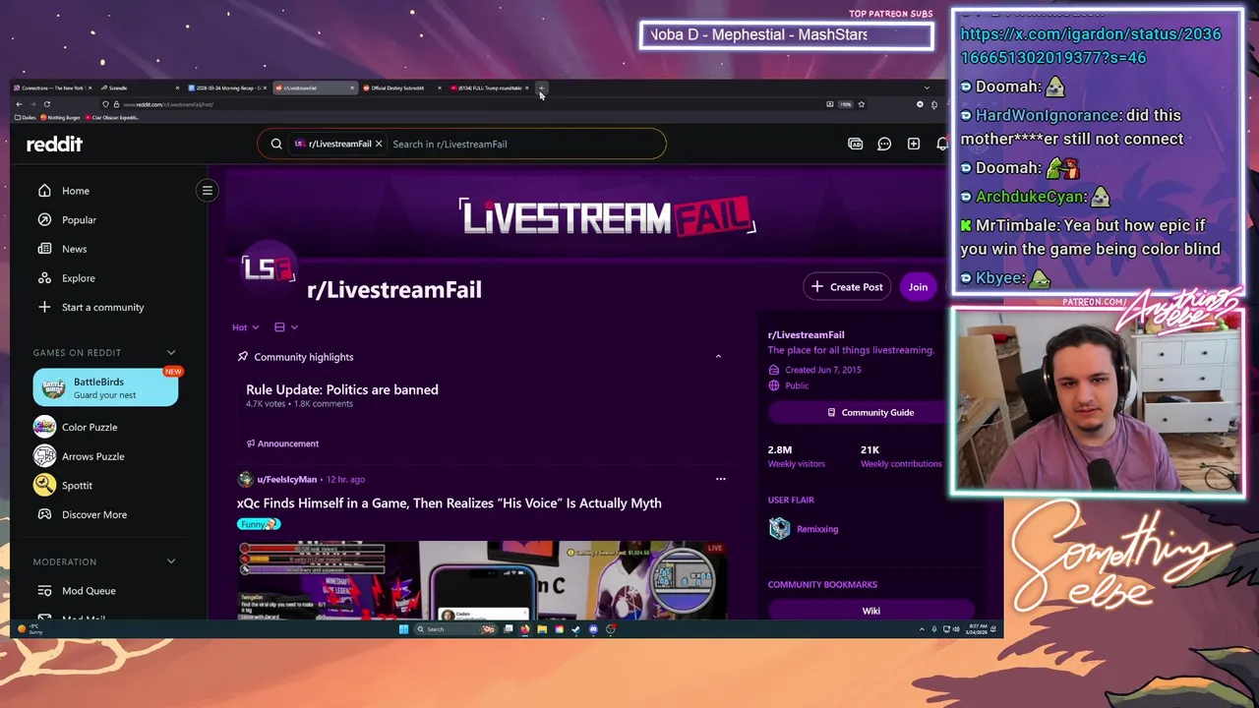Screen dimensions: 1259x708
Task: Open the Reddit advertise icon in header
Action: pos(856,144)
